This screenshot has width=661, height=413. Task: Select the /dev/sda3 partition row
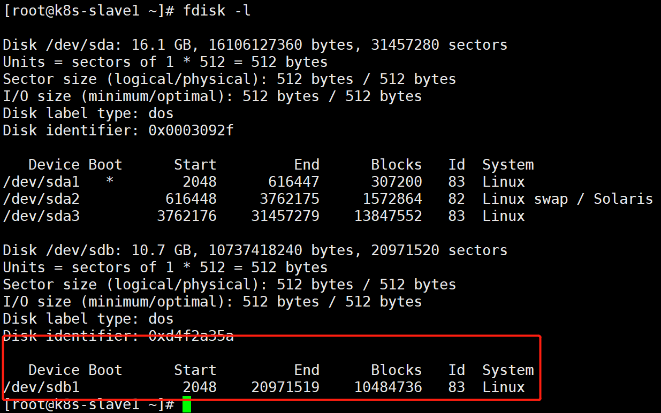coord(41,216)
